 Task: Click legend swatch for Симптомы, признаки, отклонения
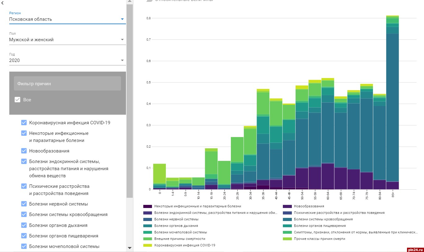coord(287,232)
